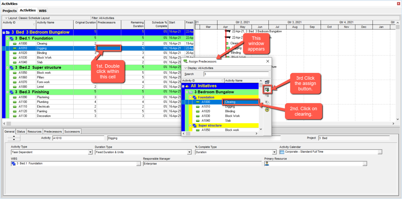
Task: Switch to the WBS tab
Action: [x=42, y=11]
